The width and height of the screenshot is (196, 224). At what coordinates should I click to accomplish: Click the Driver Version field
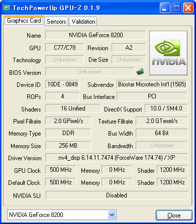pyautogui.click(x=117, y=158)
